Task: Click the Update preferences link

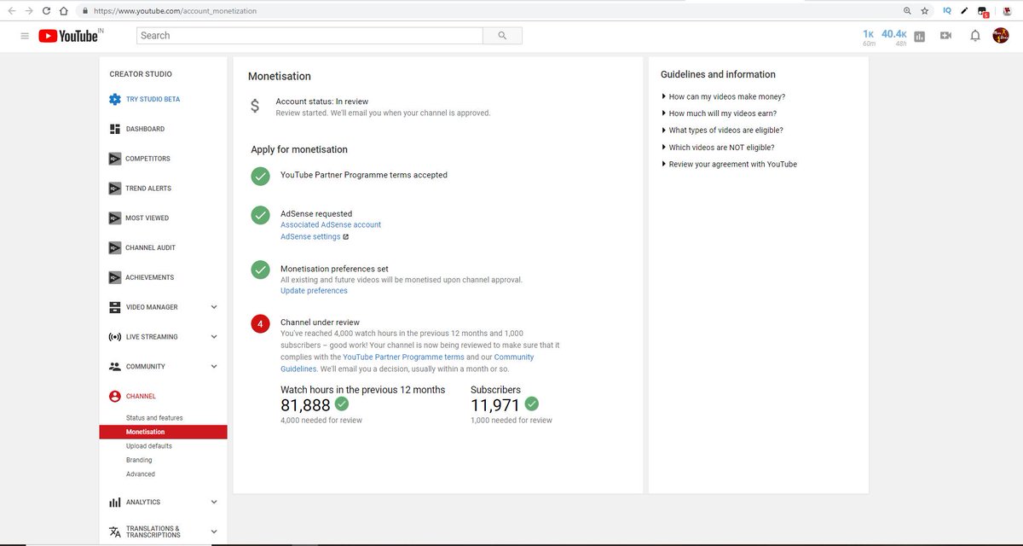Action: (x=314, y=291)
